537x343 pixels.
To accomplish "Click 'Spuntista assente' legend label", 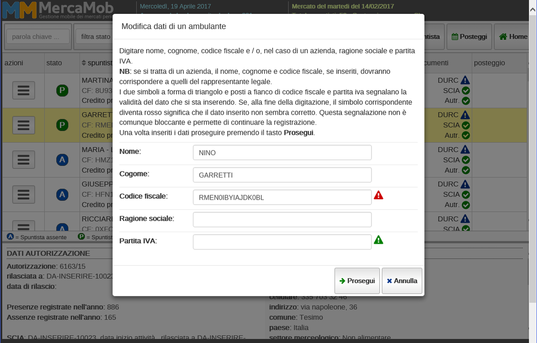I will click(43, 237).
